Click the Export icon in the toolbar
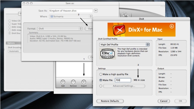 (84, 82)
